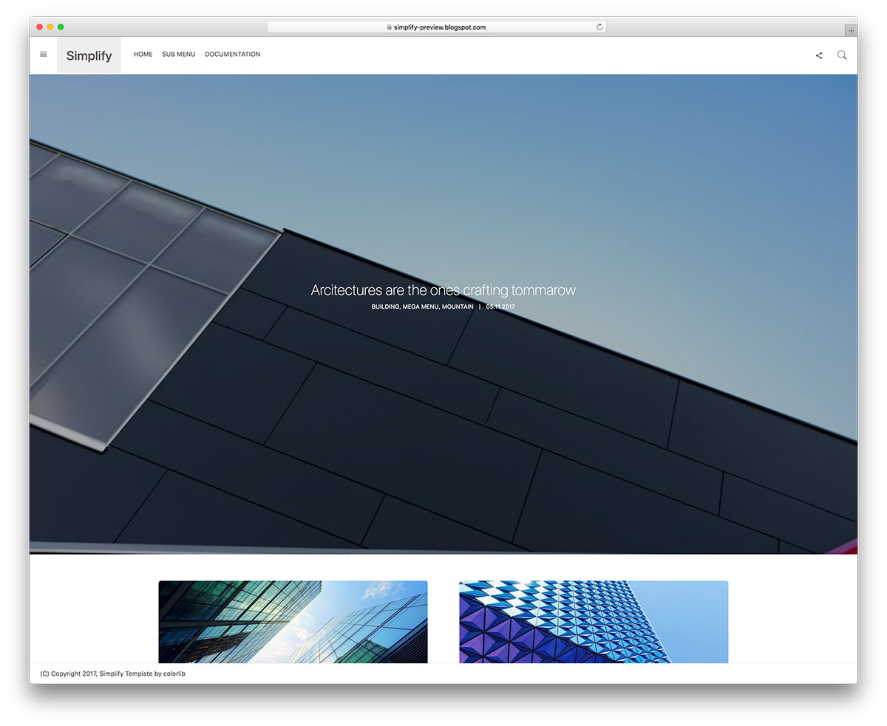Click the share icon in header
This screenshot has height=726, width=887.
point(819,55)
